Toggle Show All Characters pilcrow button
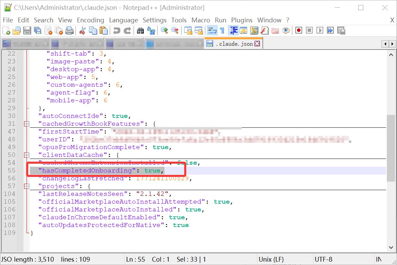This screenshot has width=397, height=265. 222,30
